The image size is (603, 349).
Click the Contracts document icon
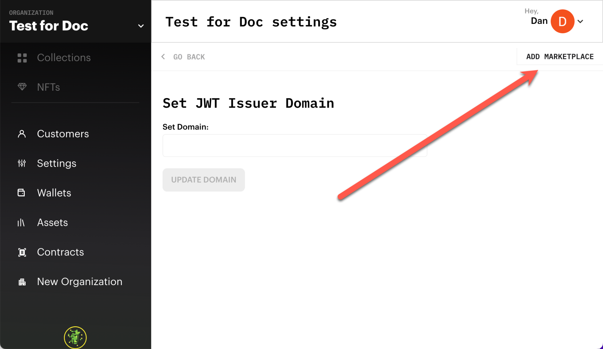pyautogui.click(x=22, y=252)
